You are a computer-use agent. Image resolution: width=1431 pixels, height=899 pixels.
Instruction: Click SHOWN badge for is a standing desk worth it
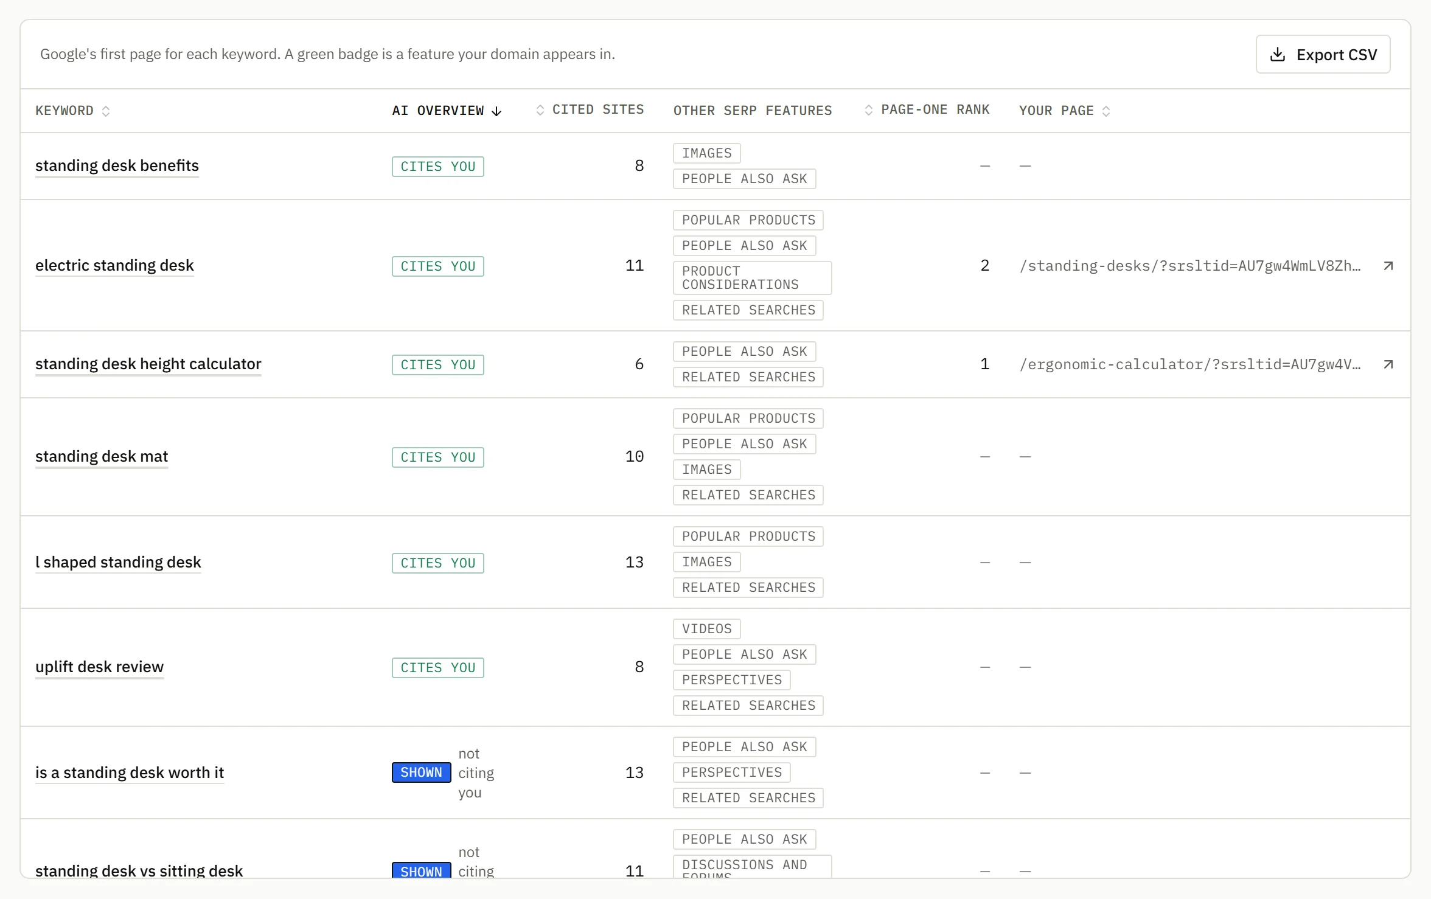click(x=421, y=772)
